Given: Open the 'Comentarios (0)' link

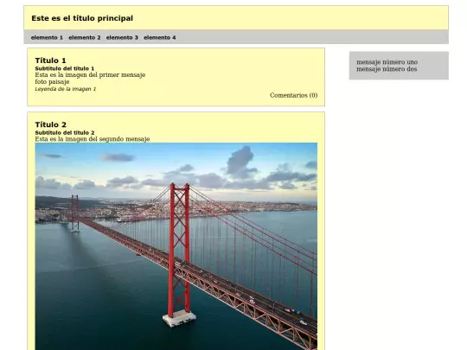Looking at the screenshot, I should [293, 95].
